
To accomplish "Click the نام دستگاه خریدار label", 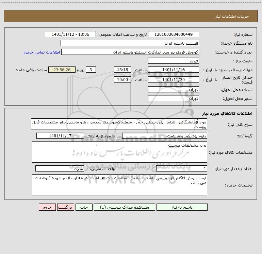I will coord(236,44).
